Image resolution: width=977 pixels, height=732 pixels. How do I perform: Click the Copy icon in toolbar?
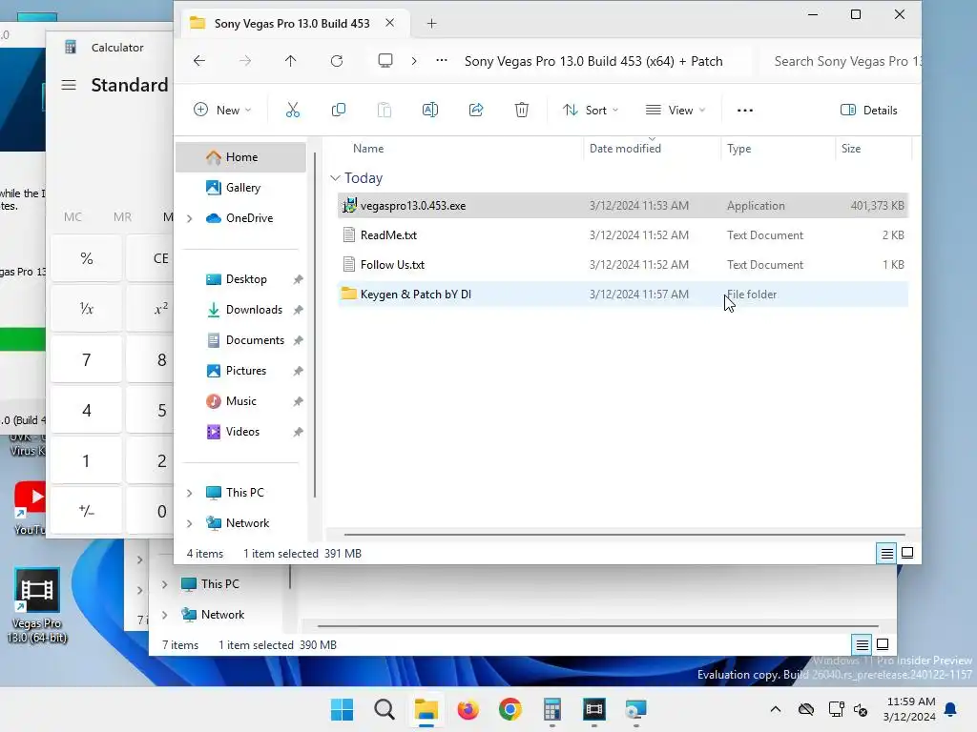(x=339, y=111)
